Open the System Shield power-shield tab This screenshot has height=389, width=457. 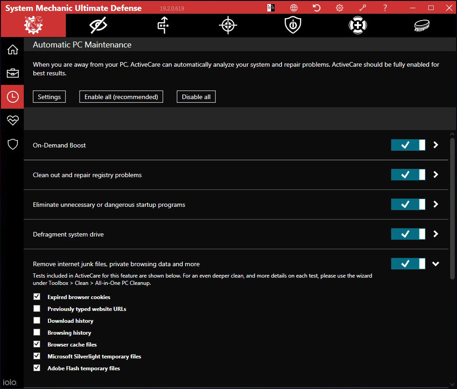[293, 25]
